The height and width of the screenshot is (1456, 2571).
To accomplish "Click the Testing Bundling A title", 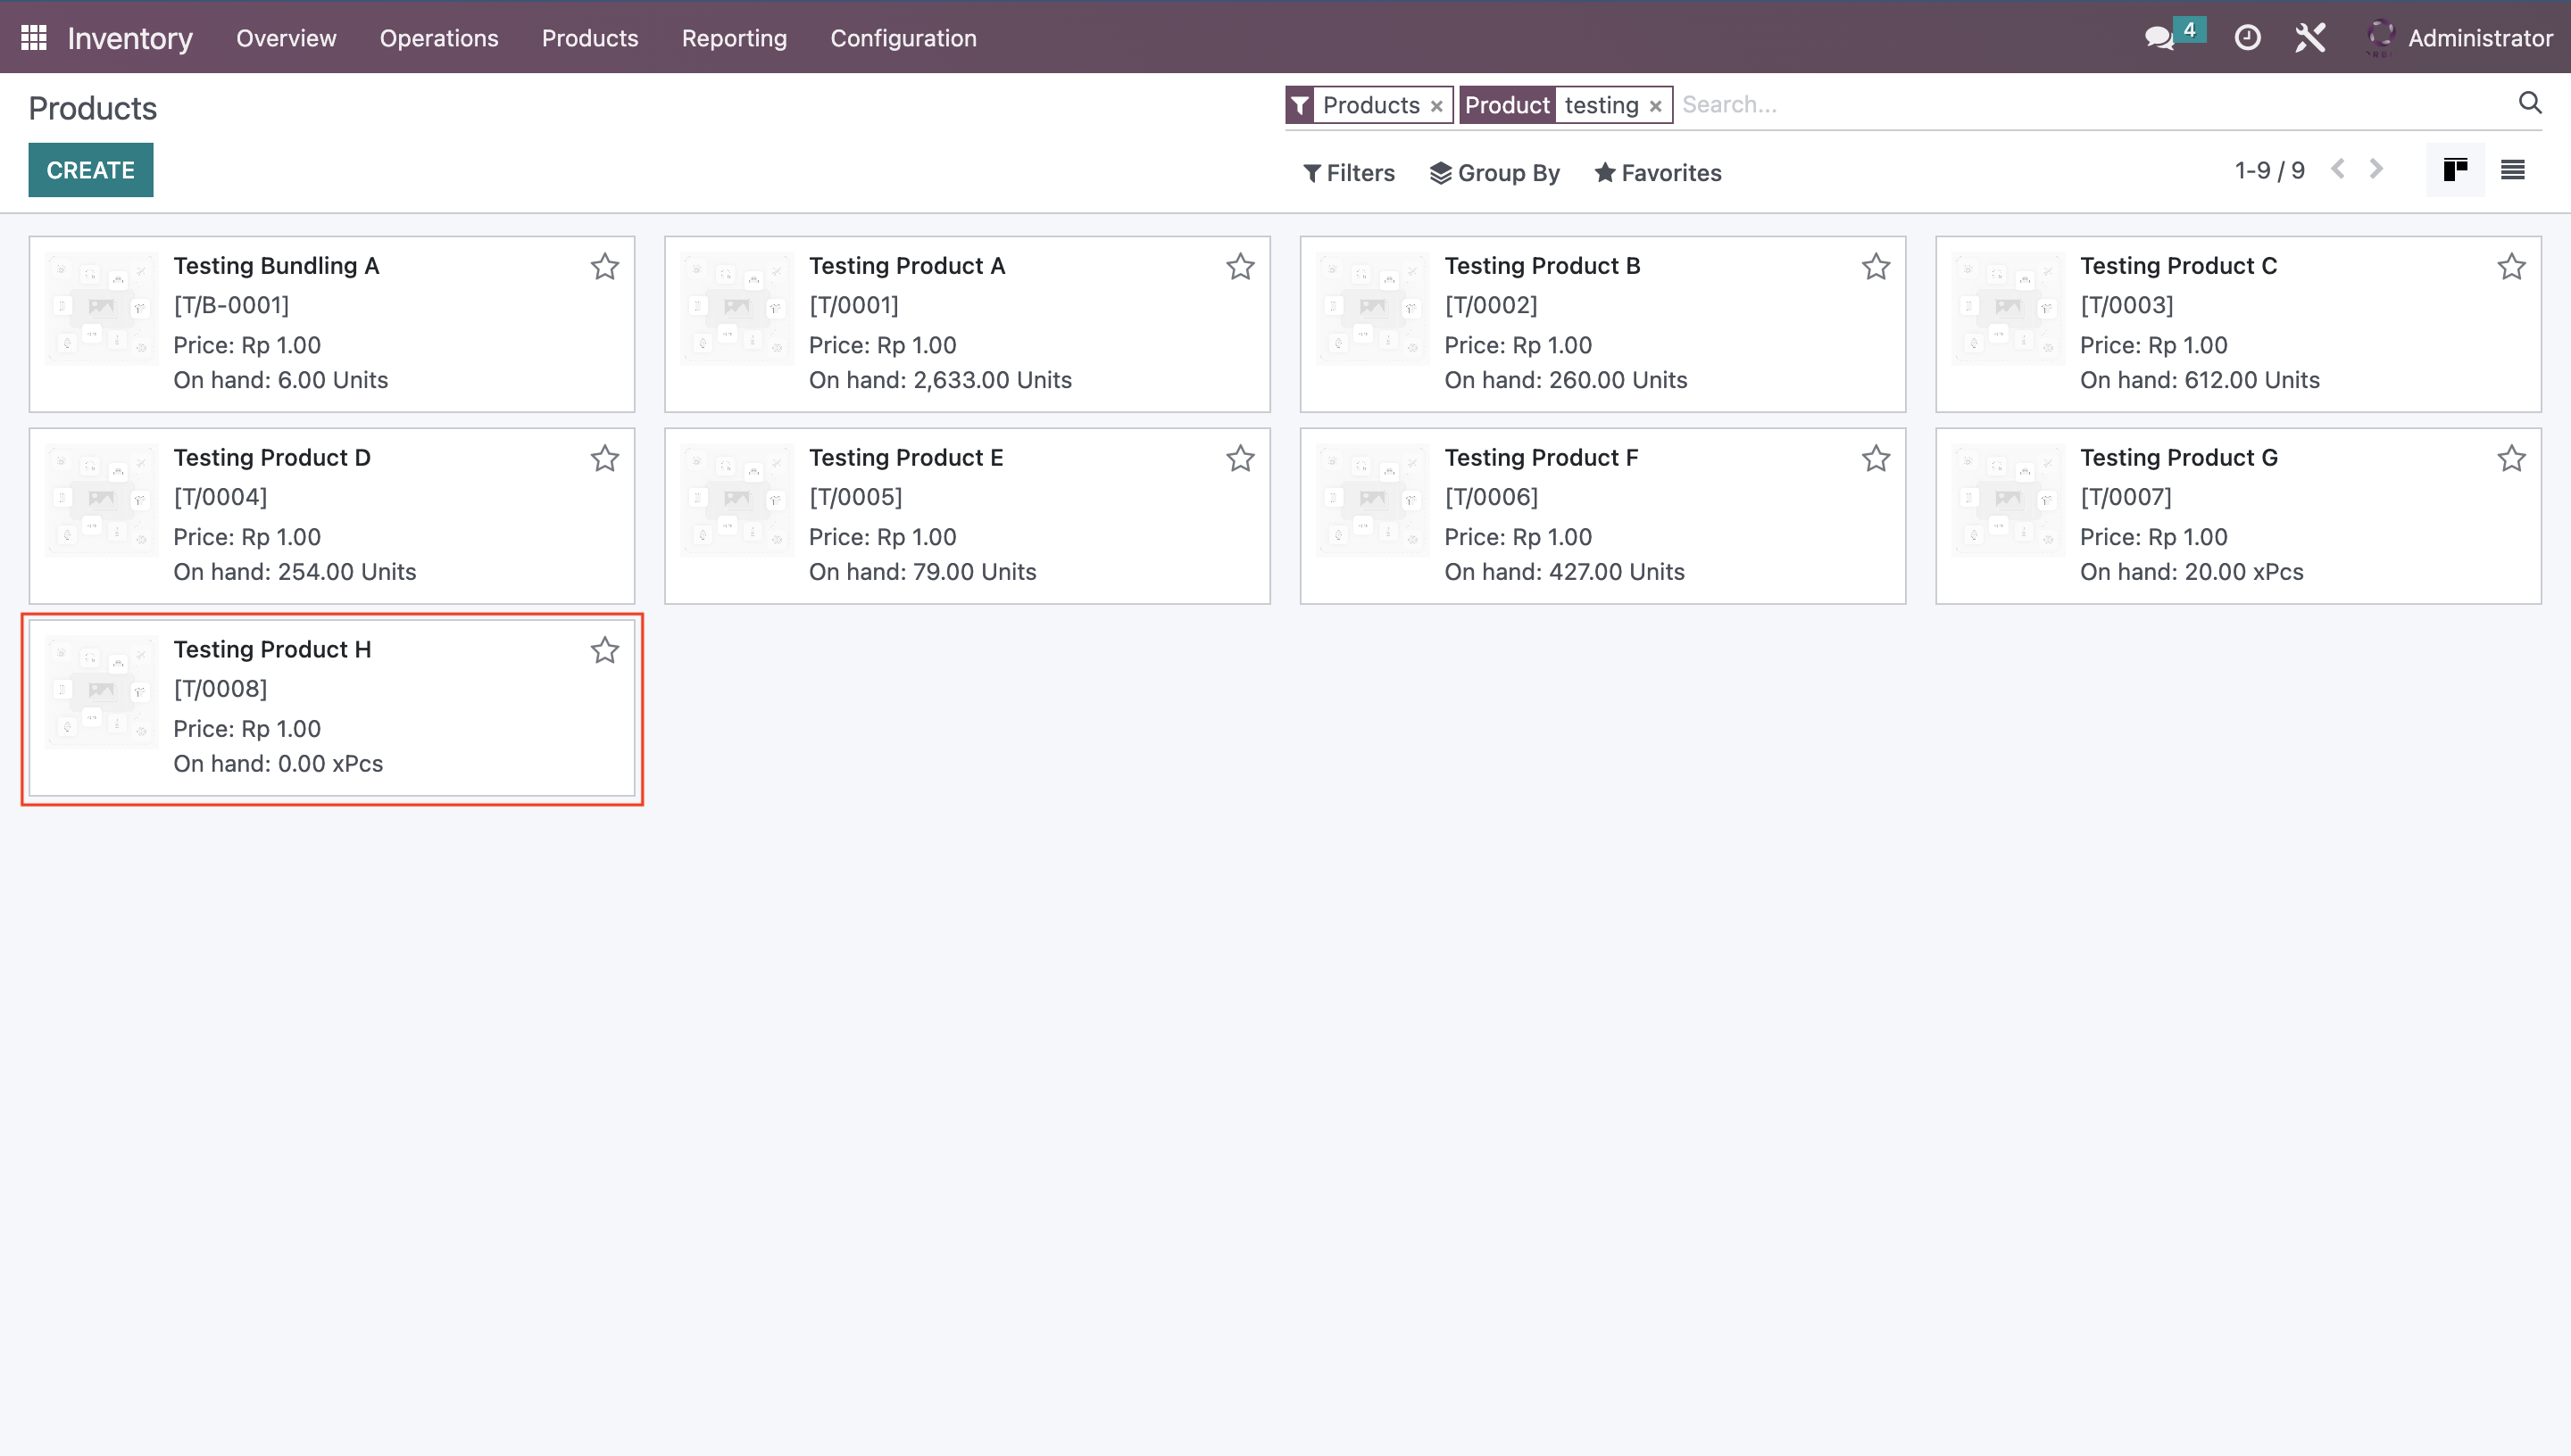I will [x=276, y=265].
